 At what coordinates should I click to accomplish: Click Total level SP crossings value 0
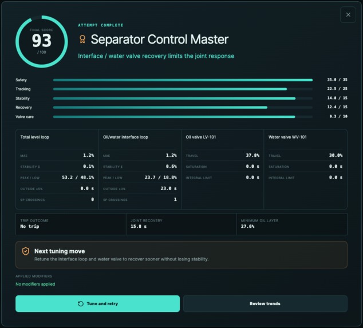click(93, 199)
